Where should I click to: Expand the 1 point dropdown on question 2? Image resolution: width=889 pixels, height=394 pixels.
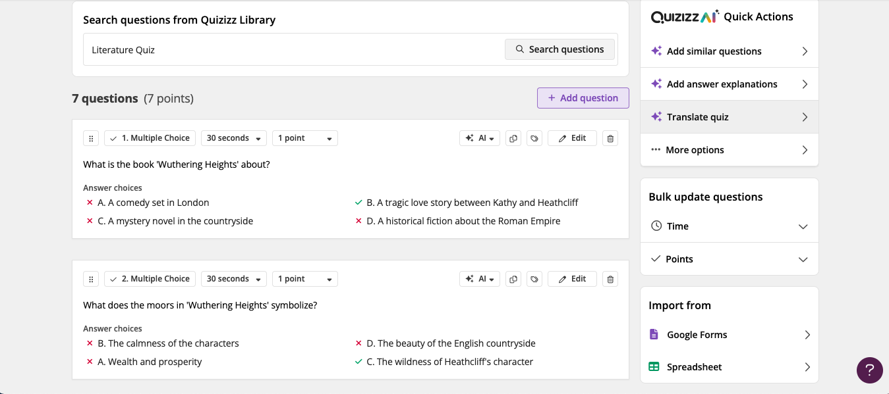pos(304,278)
